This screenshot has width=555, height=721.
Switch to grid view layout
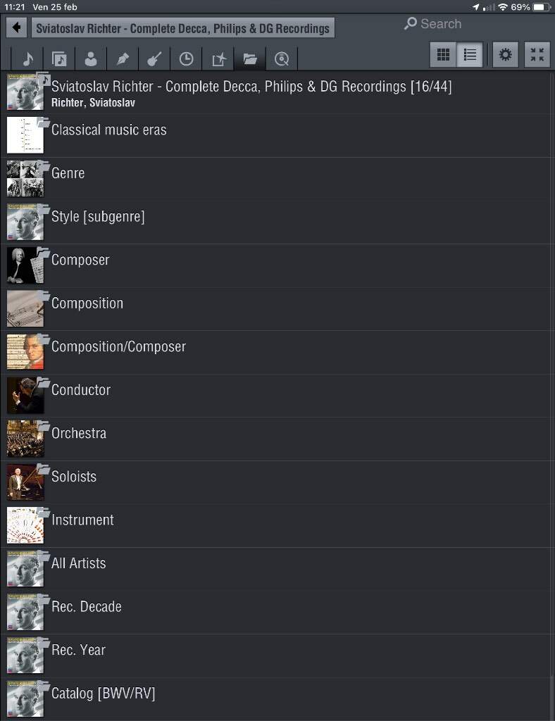coord(443,55)
